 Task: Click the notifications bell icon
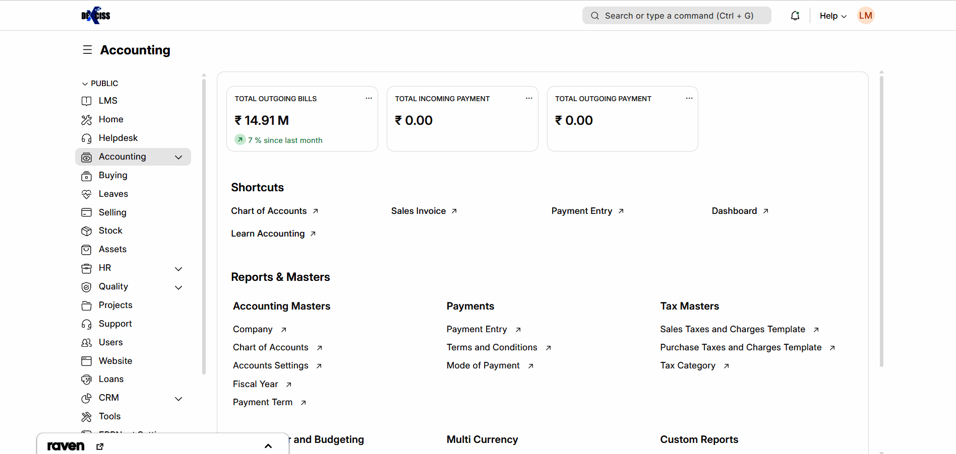click(795, 16)
